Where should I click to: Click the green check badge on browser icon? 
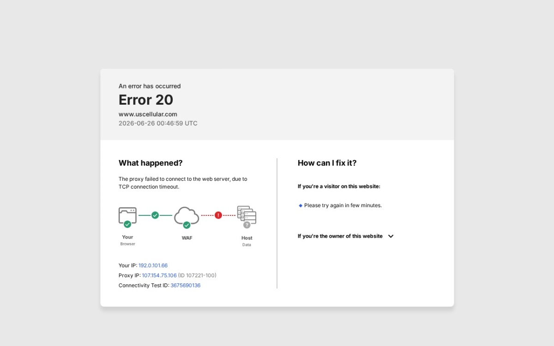127,224
